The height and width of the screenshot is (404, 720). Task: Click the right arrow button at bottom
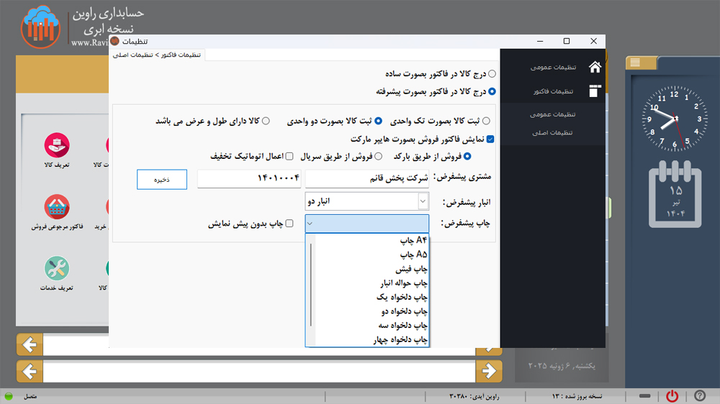[490, 371]
